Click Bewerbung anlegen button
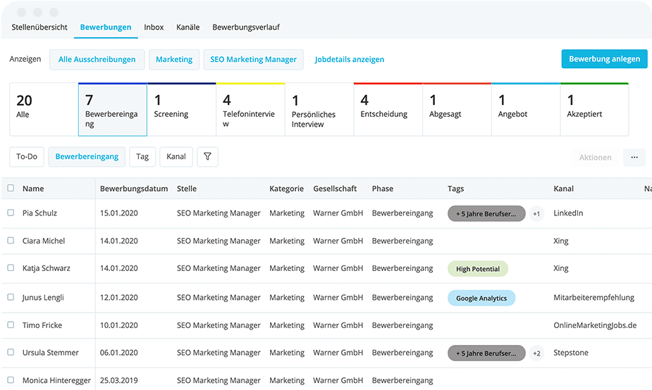The height and width of the screenshot is (390, 652). point(604,59)
